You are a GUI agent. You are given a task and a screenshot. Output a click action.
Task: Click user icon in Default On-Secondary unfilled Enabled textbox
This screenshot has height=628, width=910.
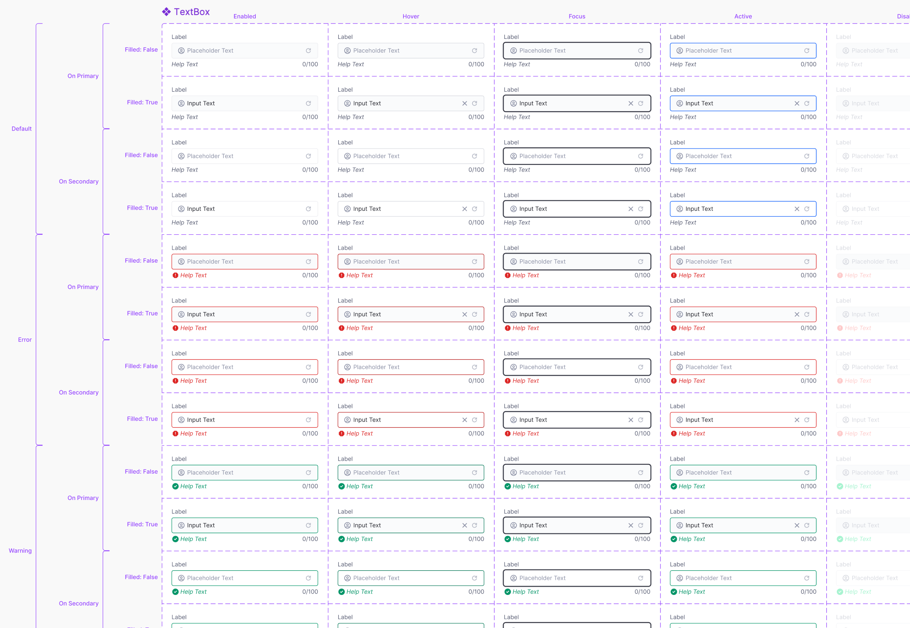tap(181, 156)
